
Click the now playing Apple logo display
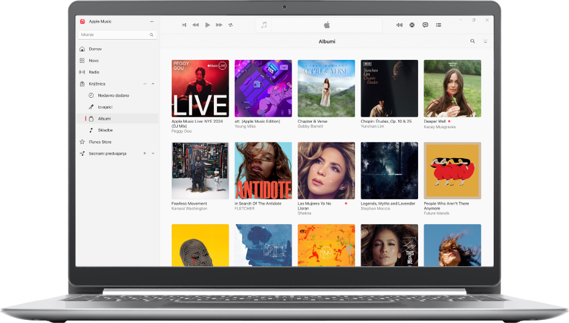327,25
